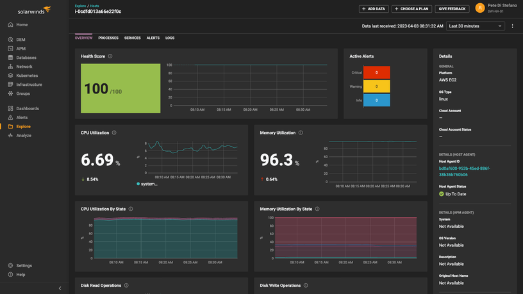
Task: Open the Kubernetes icon in sidebar
Action: [x=11, y=76]
